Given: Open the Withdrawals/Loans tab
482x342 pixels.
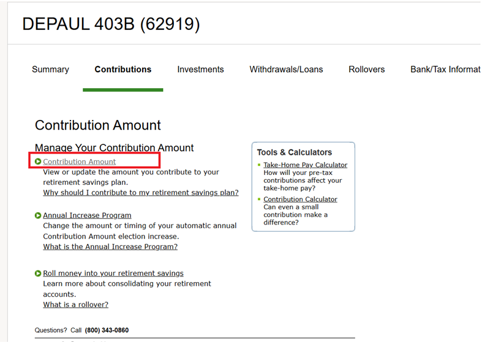Looking at the screenshot, I should pyautogui.click(x=286, y=70).
